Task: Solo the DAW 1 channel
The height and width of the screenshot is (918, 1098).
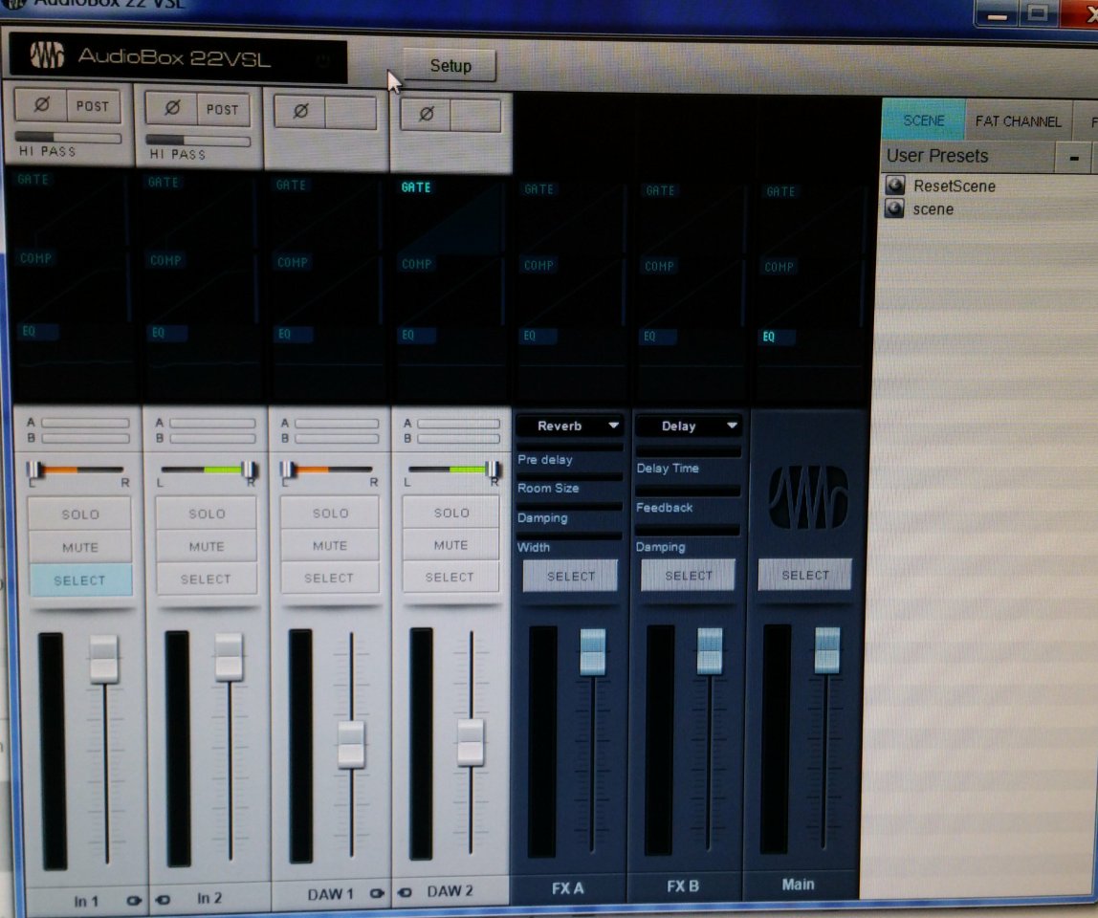Action: tap(330, 513)
